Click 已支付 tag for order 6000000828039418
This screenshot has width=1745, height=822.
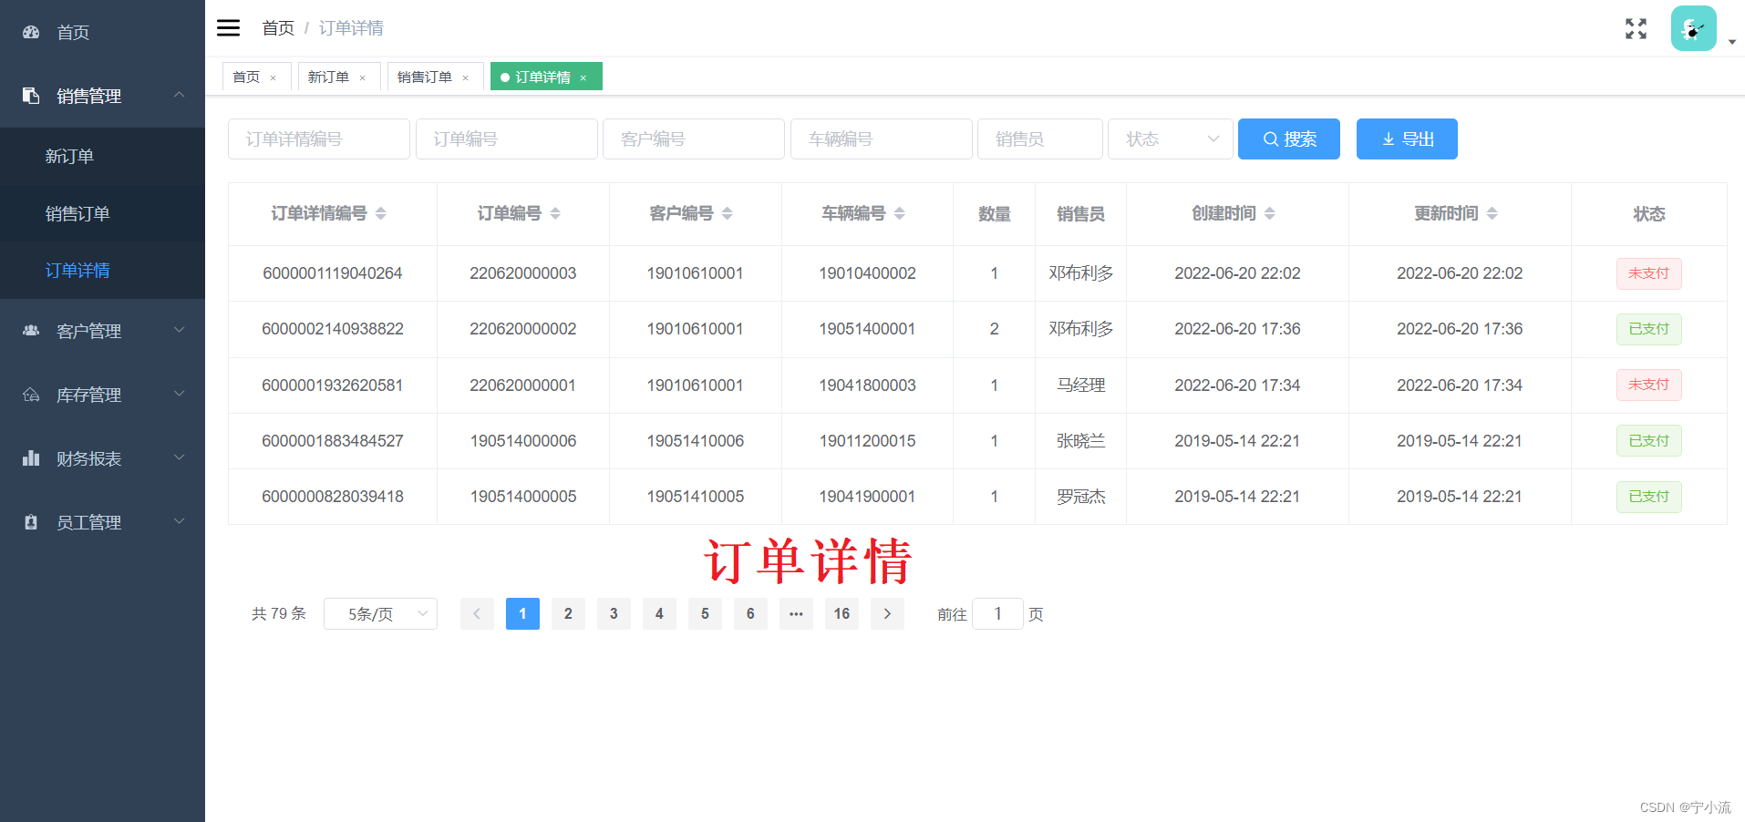pos(1648,497)
